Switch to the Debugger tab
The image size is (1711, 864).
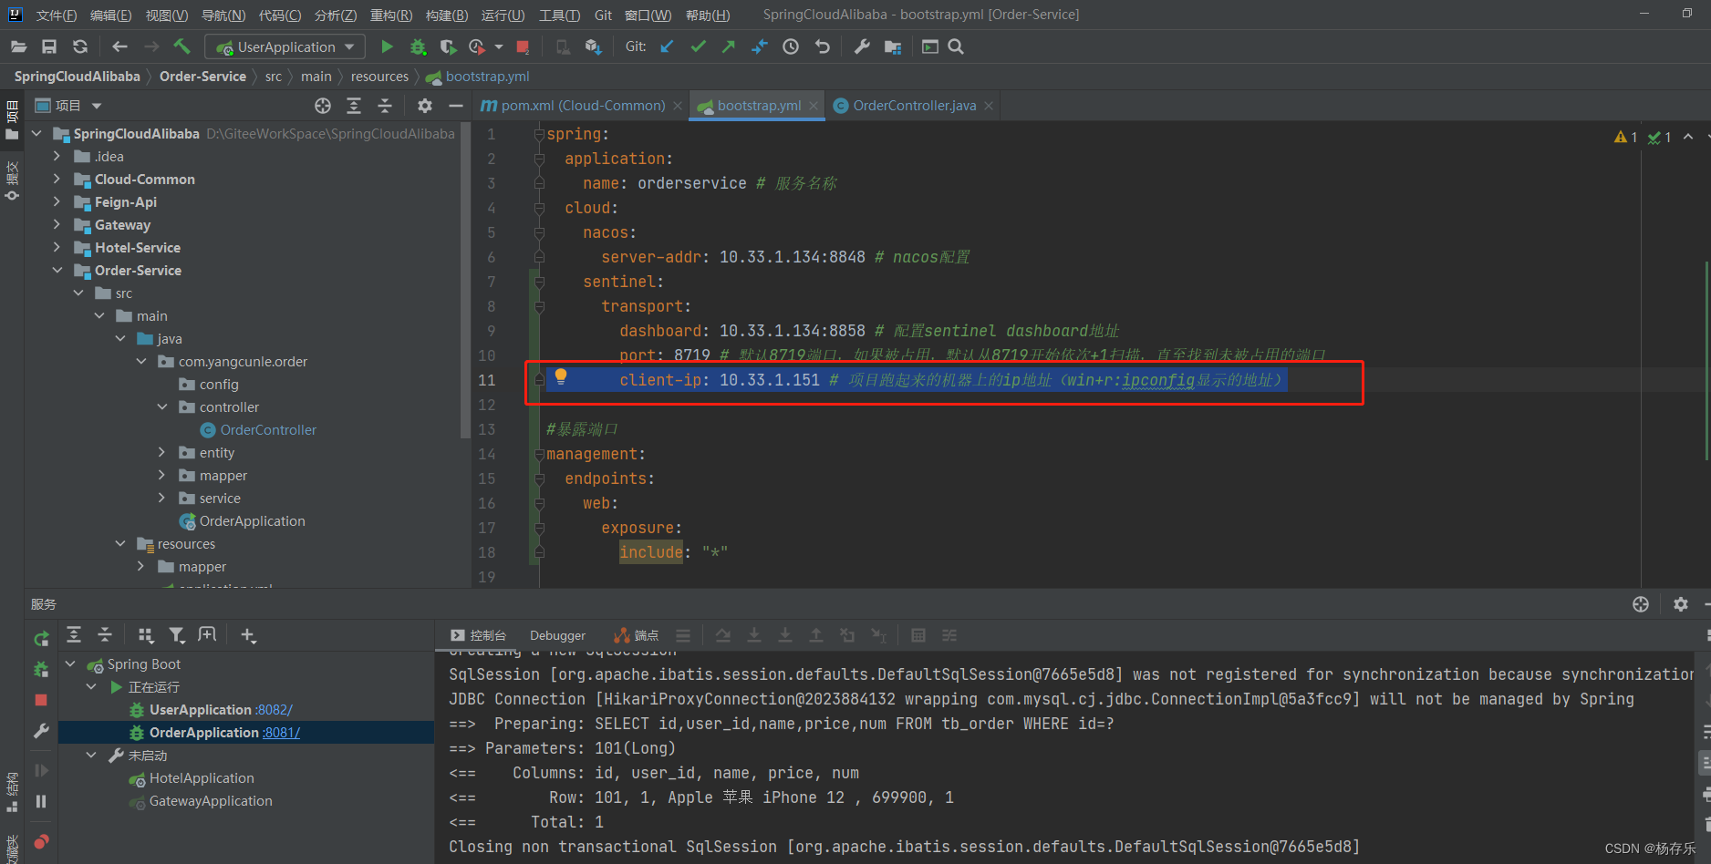pyautogui.click(x=557, y=635)
